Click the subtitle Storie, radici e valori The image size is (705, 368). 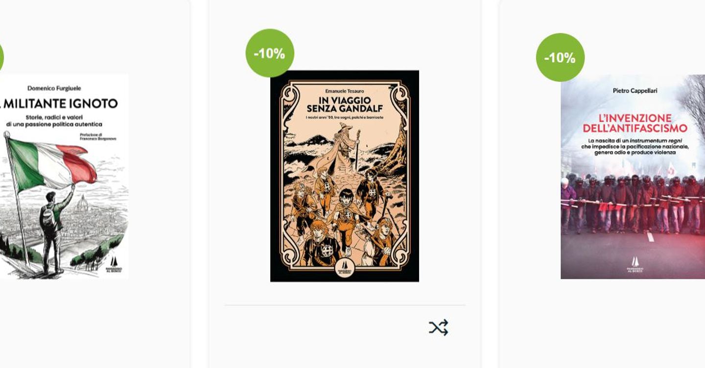click(x=54, y=117)
